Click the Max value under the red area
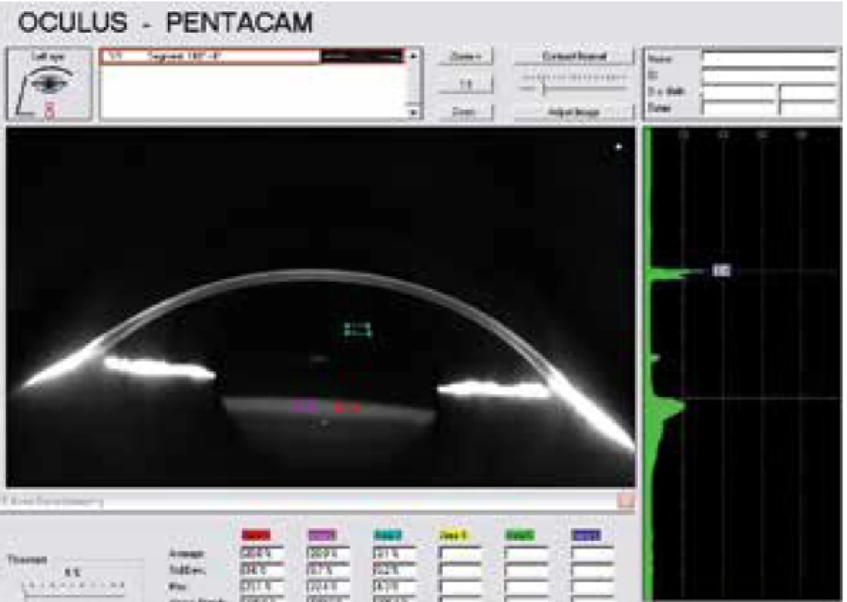The height and width of the screenshot is (602, 847). point(261,586)
